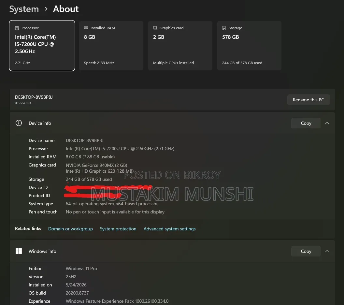
Task: Click the System type label
Action: (41, 204)
